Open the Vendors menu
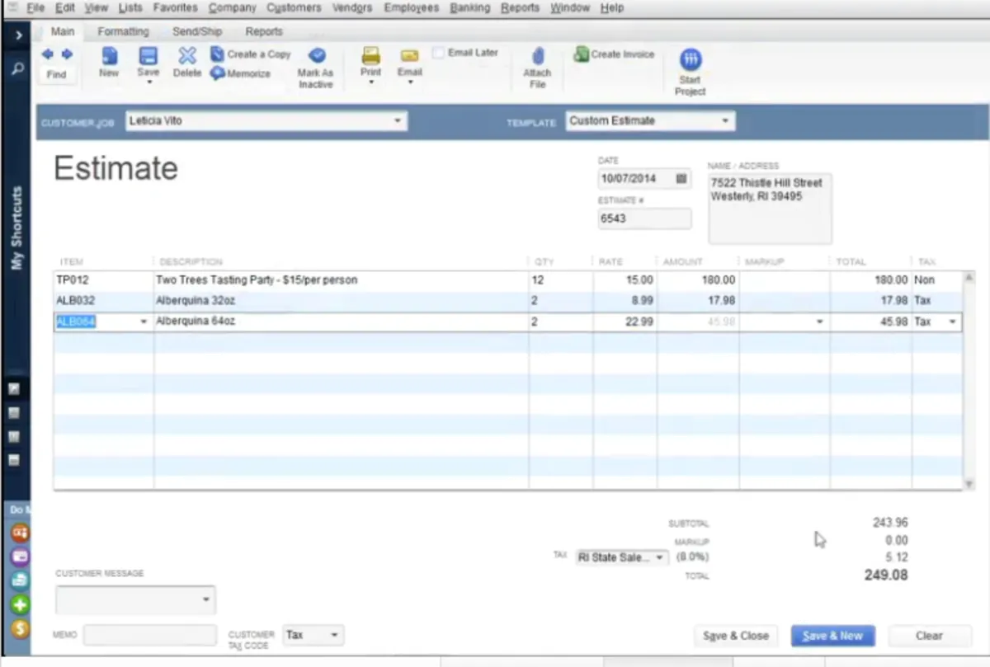Image resolution: width=990 pixels, height=667 pixels. pos(352,7)
